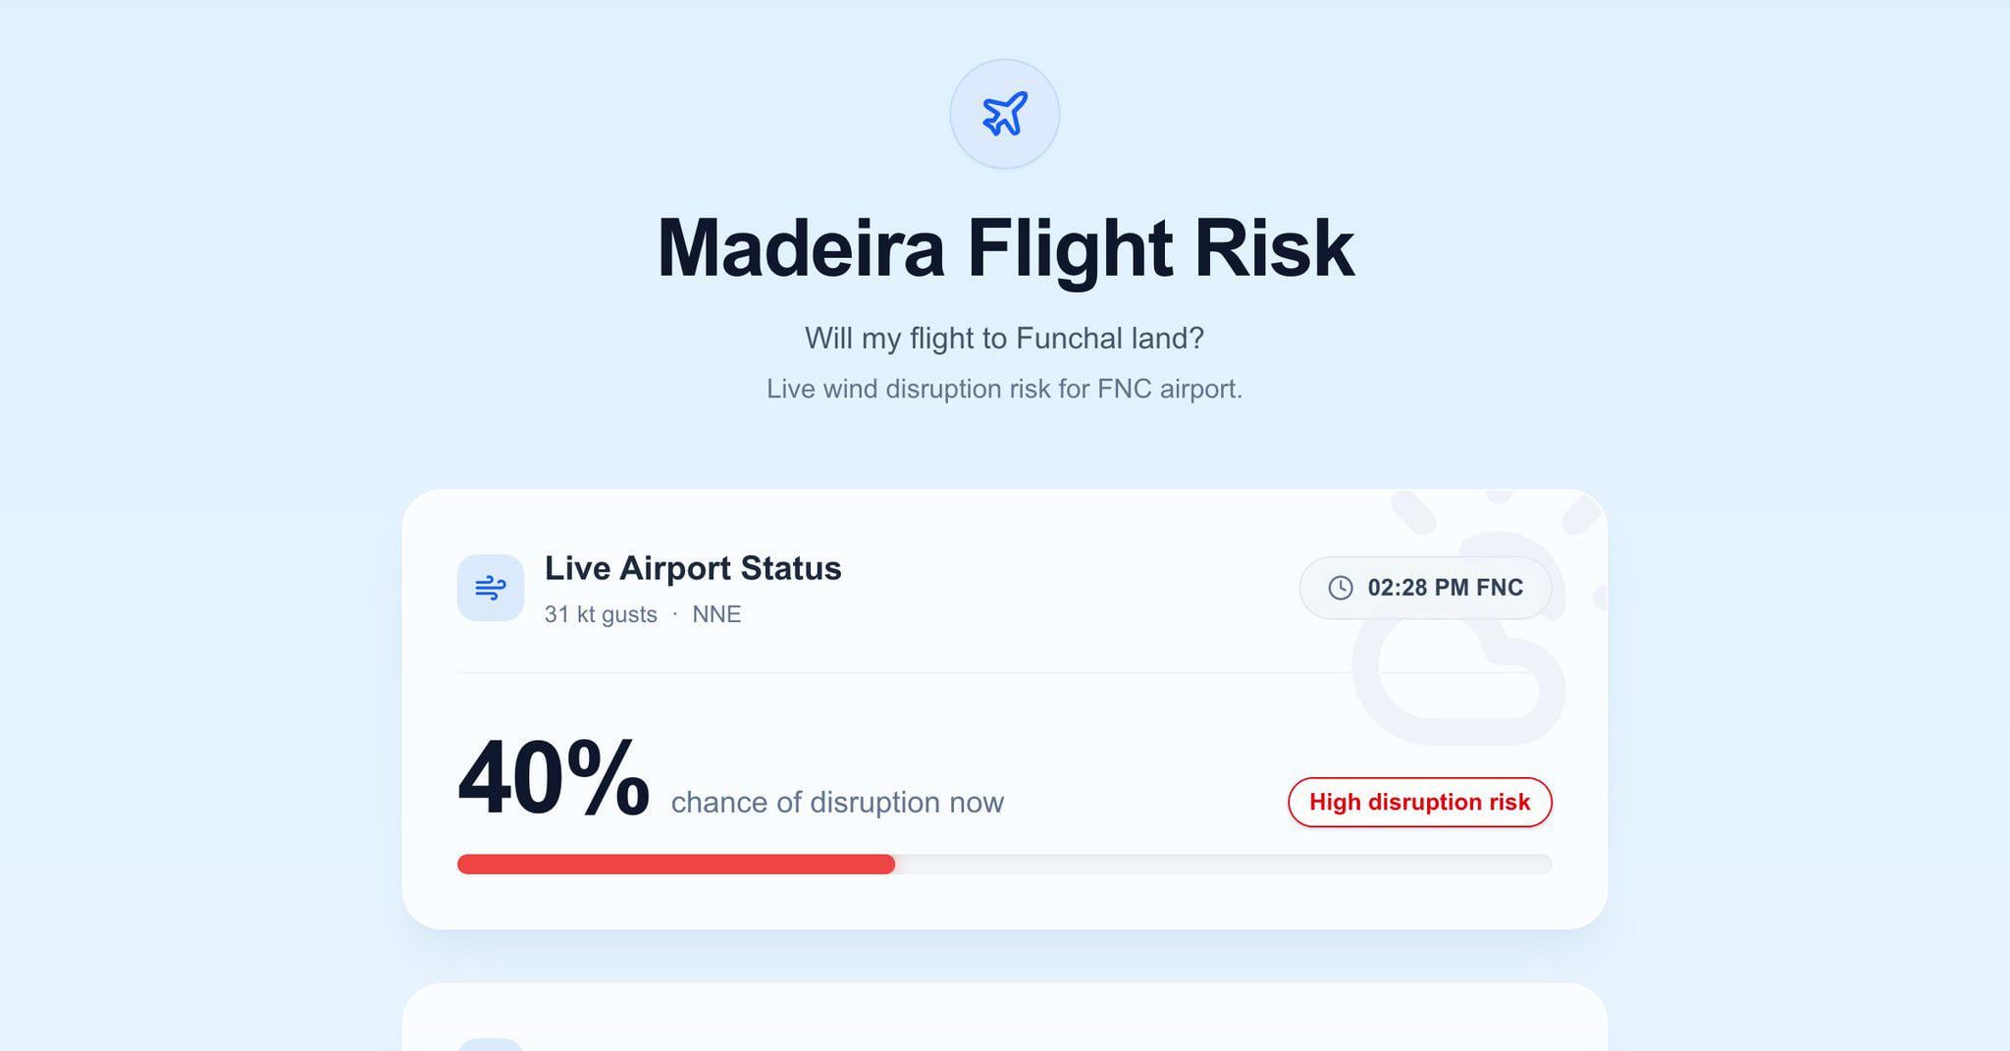Click the clock icon in the time badge
The height and width of the screenshot is (1051, 2010).
(x=1340, y=588)
